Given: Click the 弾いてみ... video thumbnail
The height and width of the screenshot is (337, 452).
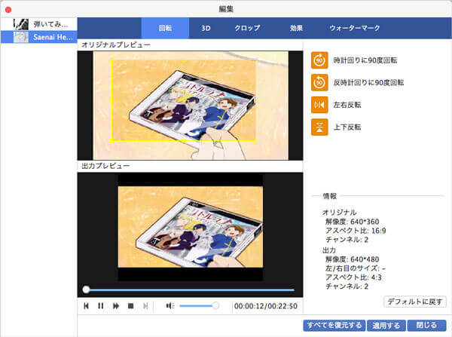Looking at the screenshot, I should coord(21,24).
